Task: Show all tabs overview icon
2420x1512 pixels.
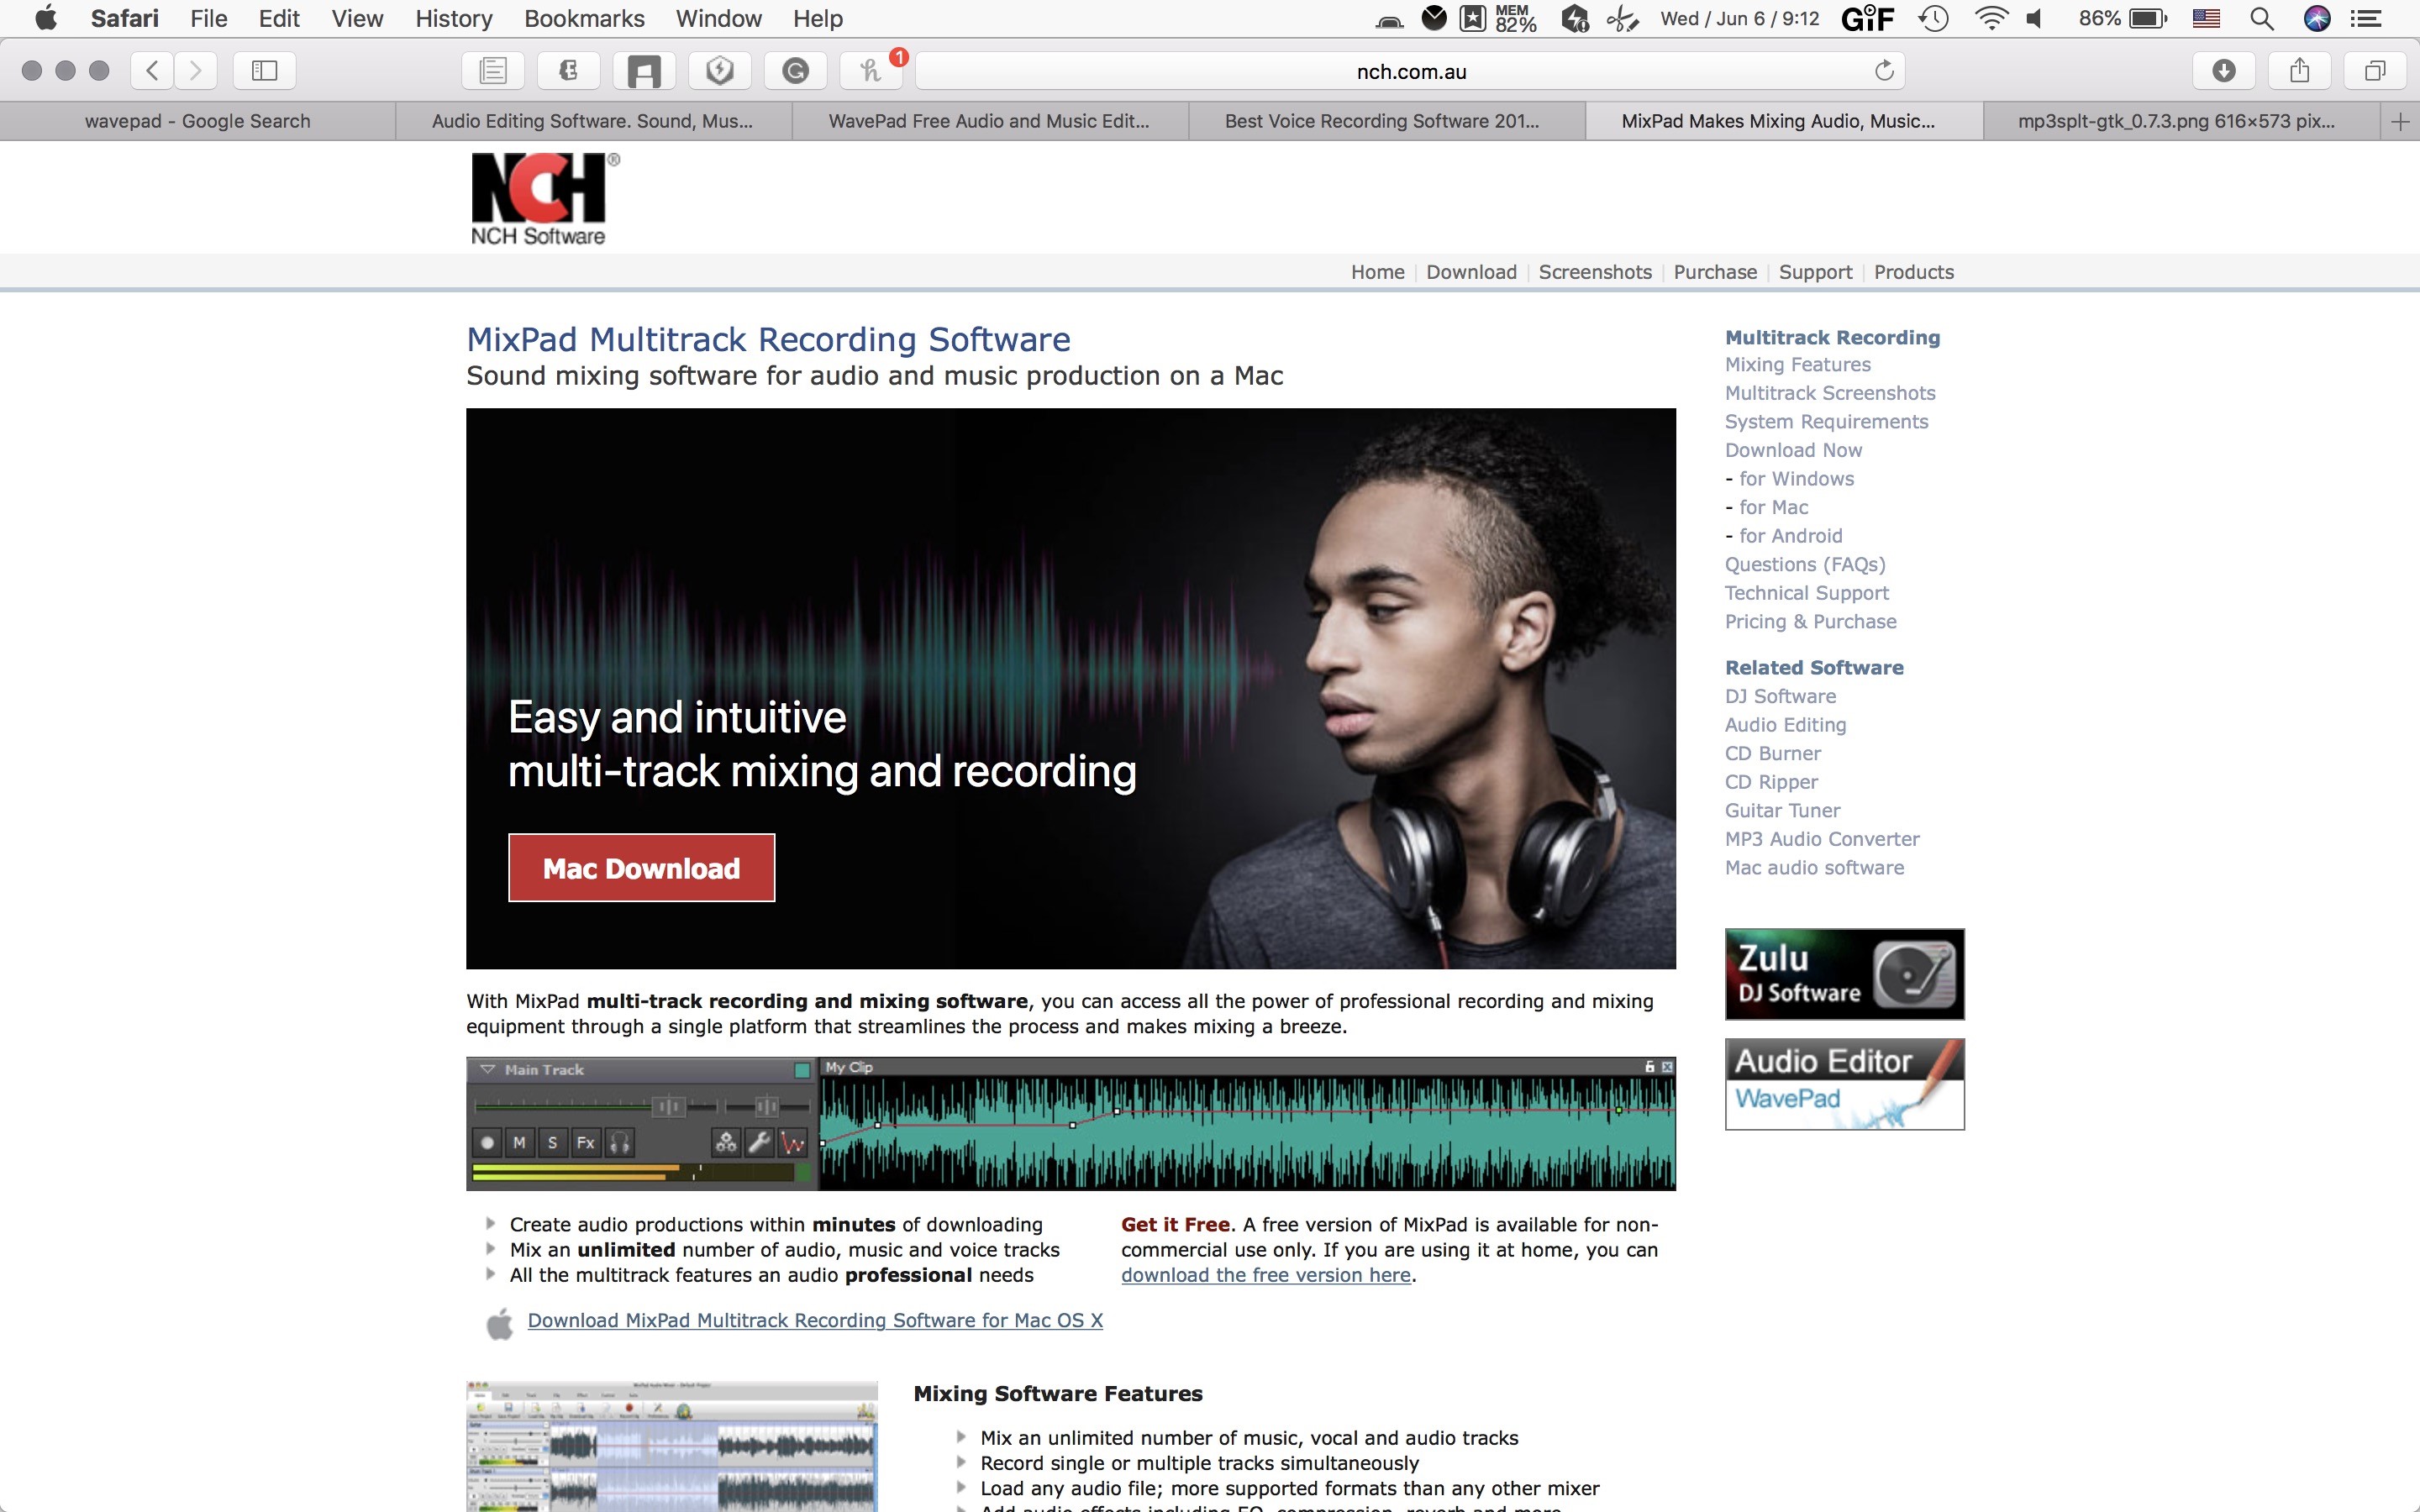Action: click(2375, 70)
